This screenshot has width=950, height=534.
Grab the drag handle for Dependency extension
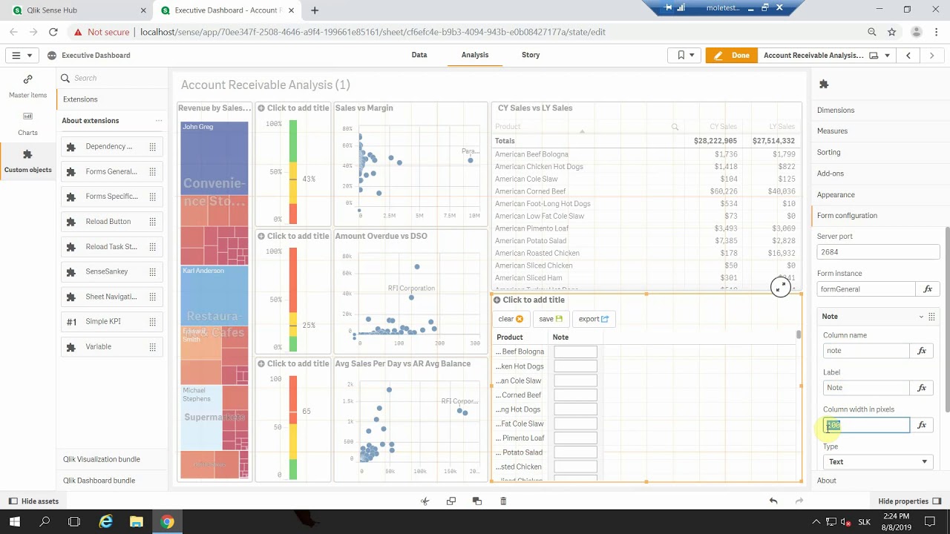point(152,147)
